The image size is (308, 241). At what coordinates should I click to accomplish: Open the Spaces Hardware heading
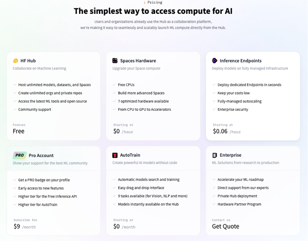tap(138, 61)
